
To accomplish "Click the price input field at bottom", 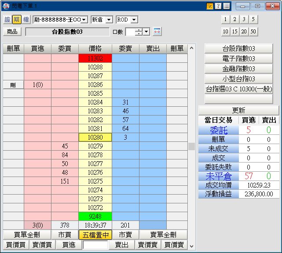I will coord(95,245).
